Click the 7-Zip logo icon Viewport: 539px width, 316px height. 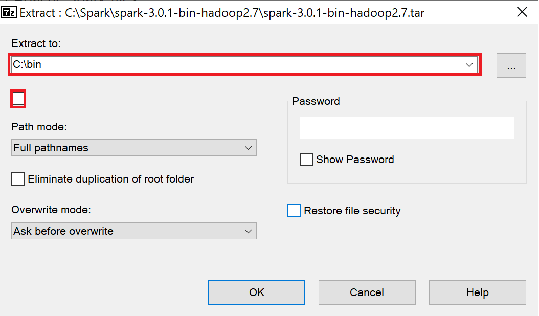tap(9, 12)
